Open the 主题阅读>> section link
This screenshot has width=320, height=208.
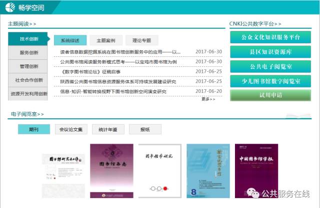(22, 24)
